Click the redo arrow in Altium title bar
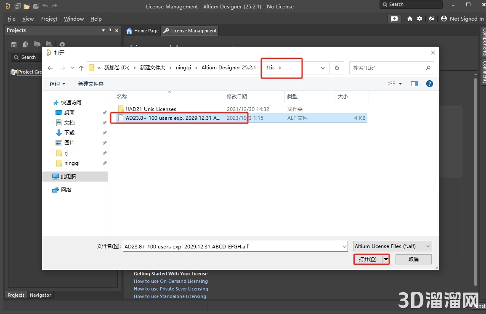 click(x=55, y=6)
